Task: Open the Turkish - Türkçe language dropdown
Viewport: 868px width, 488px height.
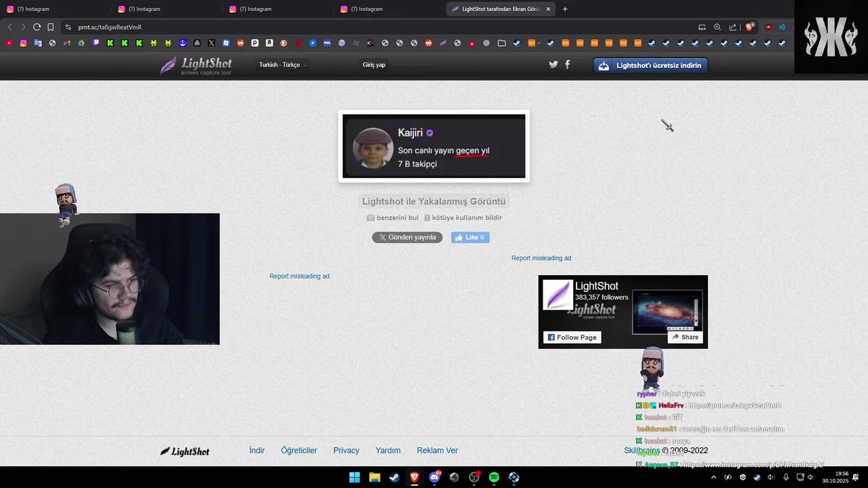Action: coord(283,65)
